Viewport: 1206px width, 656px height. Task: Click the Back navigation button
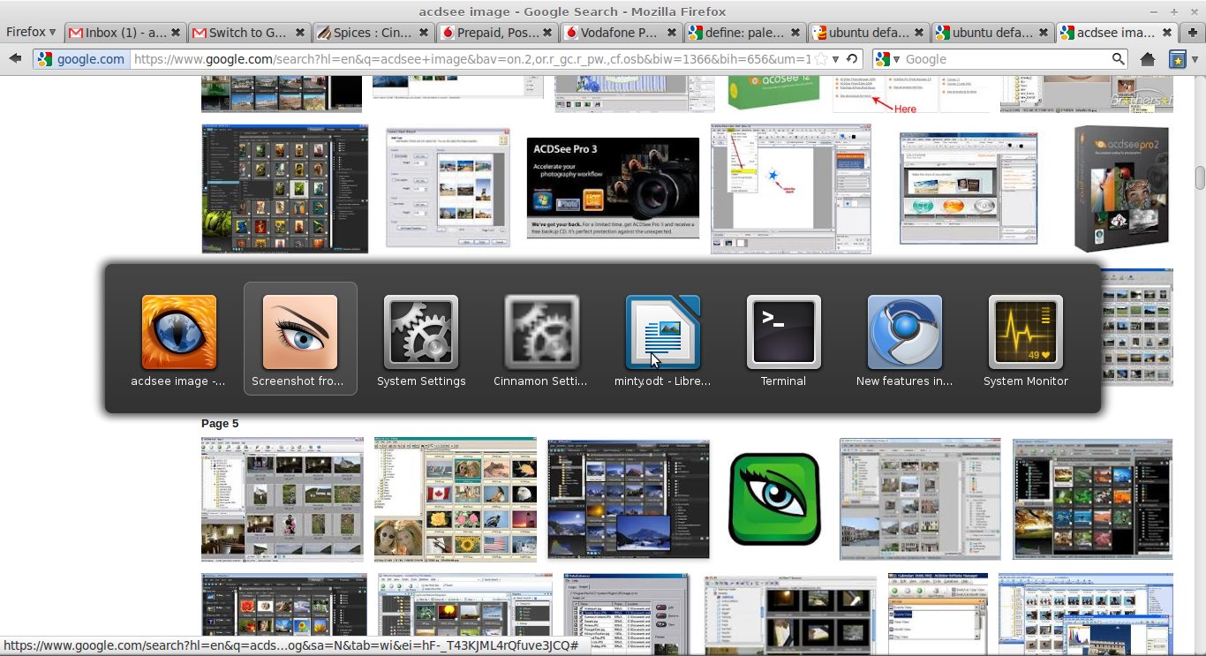click(x=15, y=59)
